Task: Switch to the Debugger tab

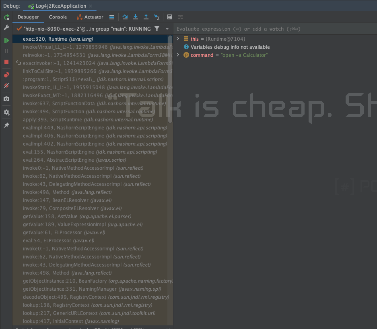Action: tap(28, 17)
